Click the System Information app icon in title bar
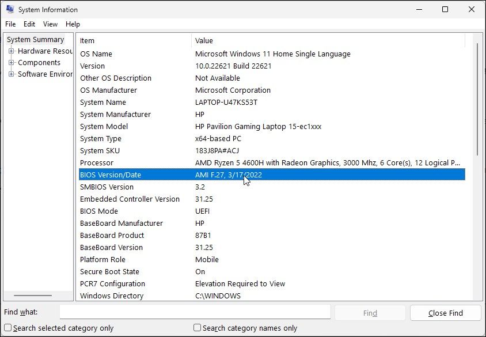Viewport: 486px width, 337px height. 10,9
